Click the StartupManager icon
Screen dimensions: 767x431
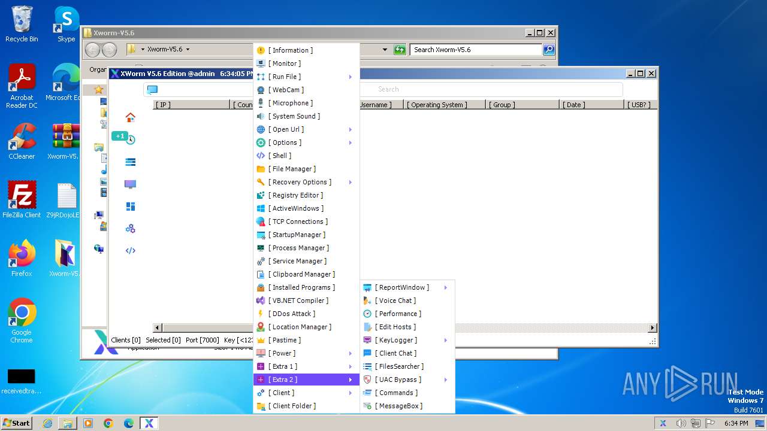click(261, 235)
